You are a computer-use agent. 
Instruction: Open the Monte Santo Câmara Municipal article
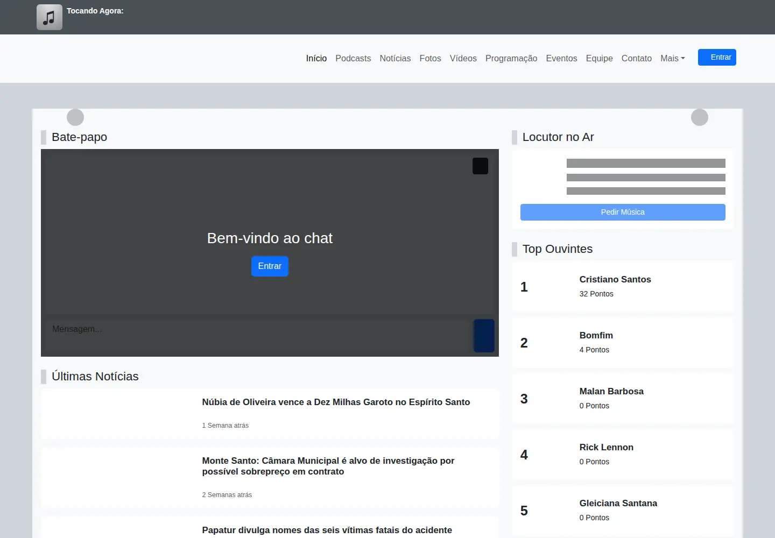click(328, 466)
